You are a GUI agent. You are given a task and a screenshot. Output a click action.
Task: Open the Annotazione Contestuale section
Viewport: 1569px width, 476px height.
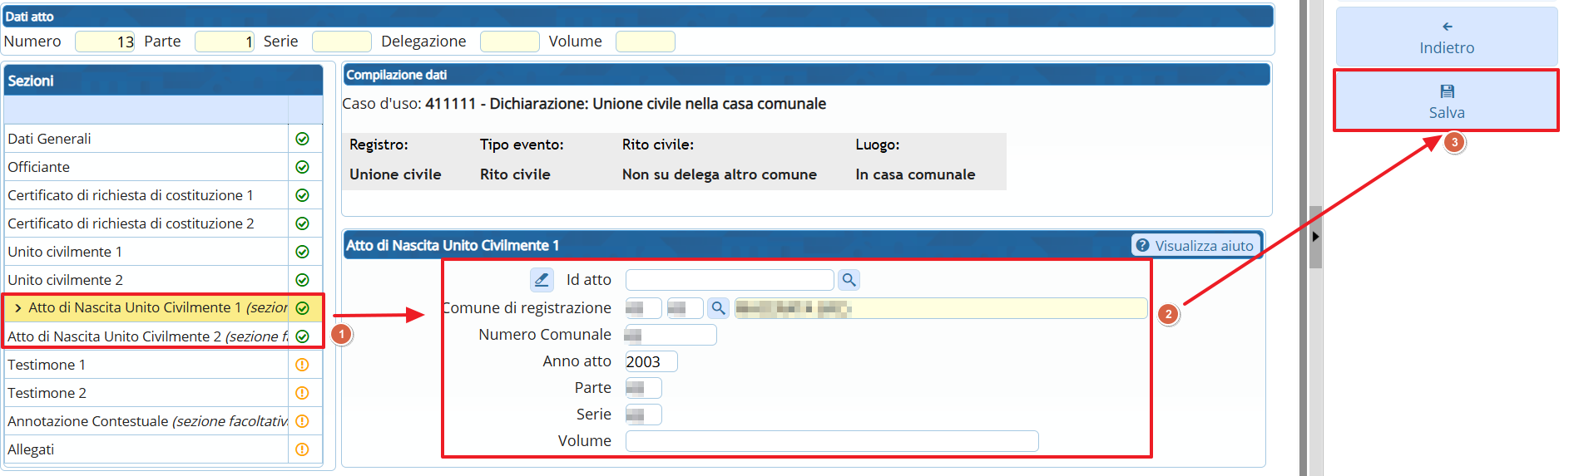tap(146, 421)
